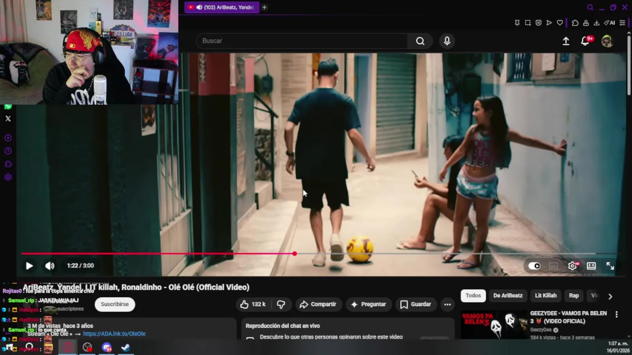Click the heart bookmark icon in toolbar
The height and width of the screenshot is (355, 632).
pyautogui.click(x=559, y=23)
